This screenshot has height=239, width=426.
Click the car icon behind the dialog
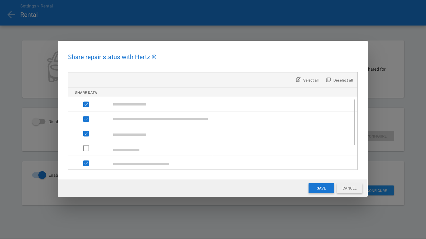pyautogui.click(x=53, y=67)
